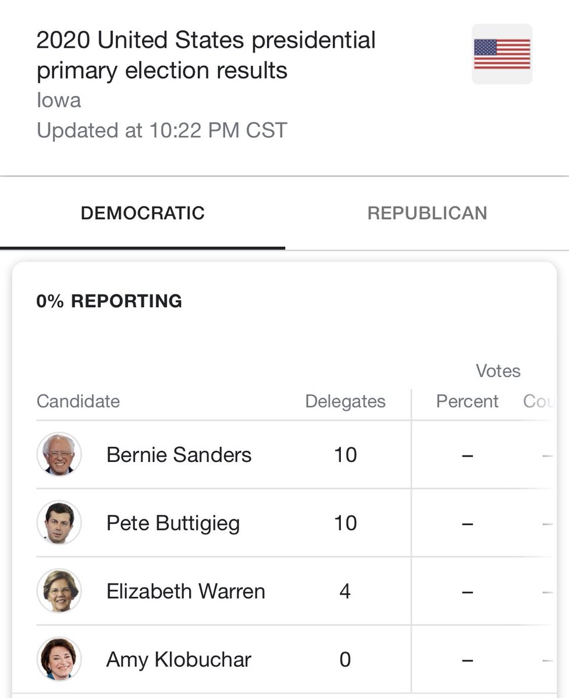Click the Iowa state subtitle
This screenshot has width=569, height=698.
pyautogui.click(x=59, y=101)
